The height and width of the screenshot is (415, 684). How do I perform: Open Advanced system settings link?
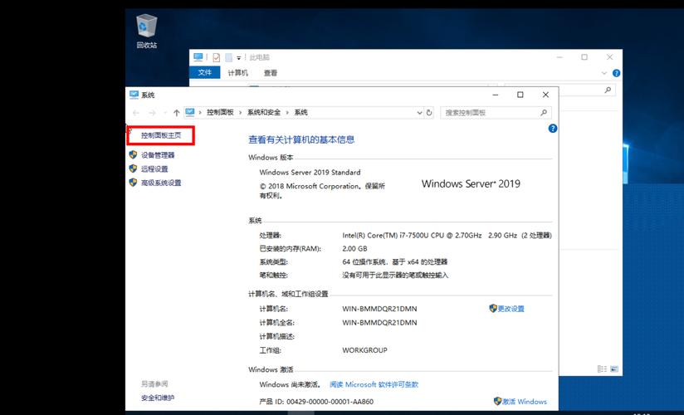click(161, 183)
